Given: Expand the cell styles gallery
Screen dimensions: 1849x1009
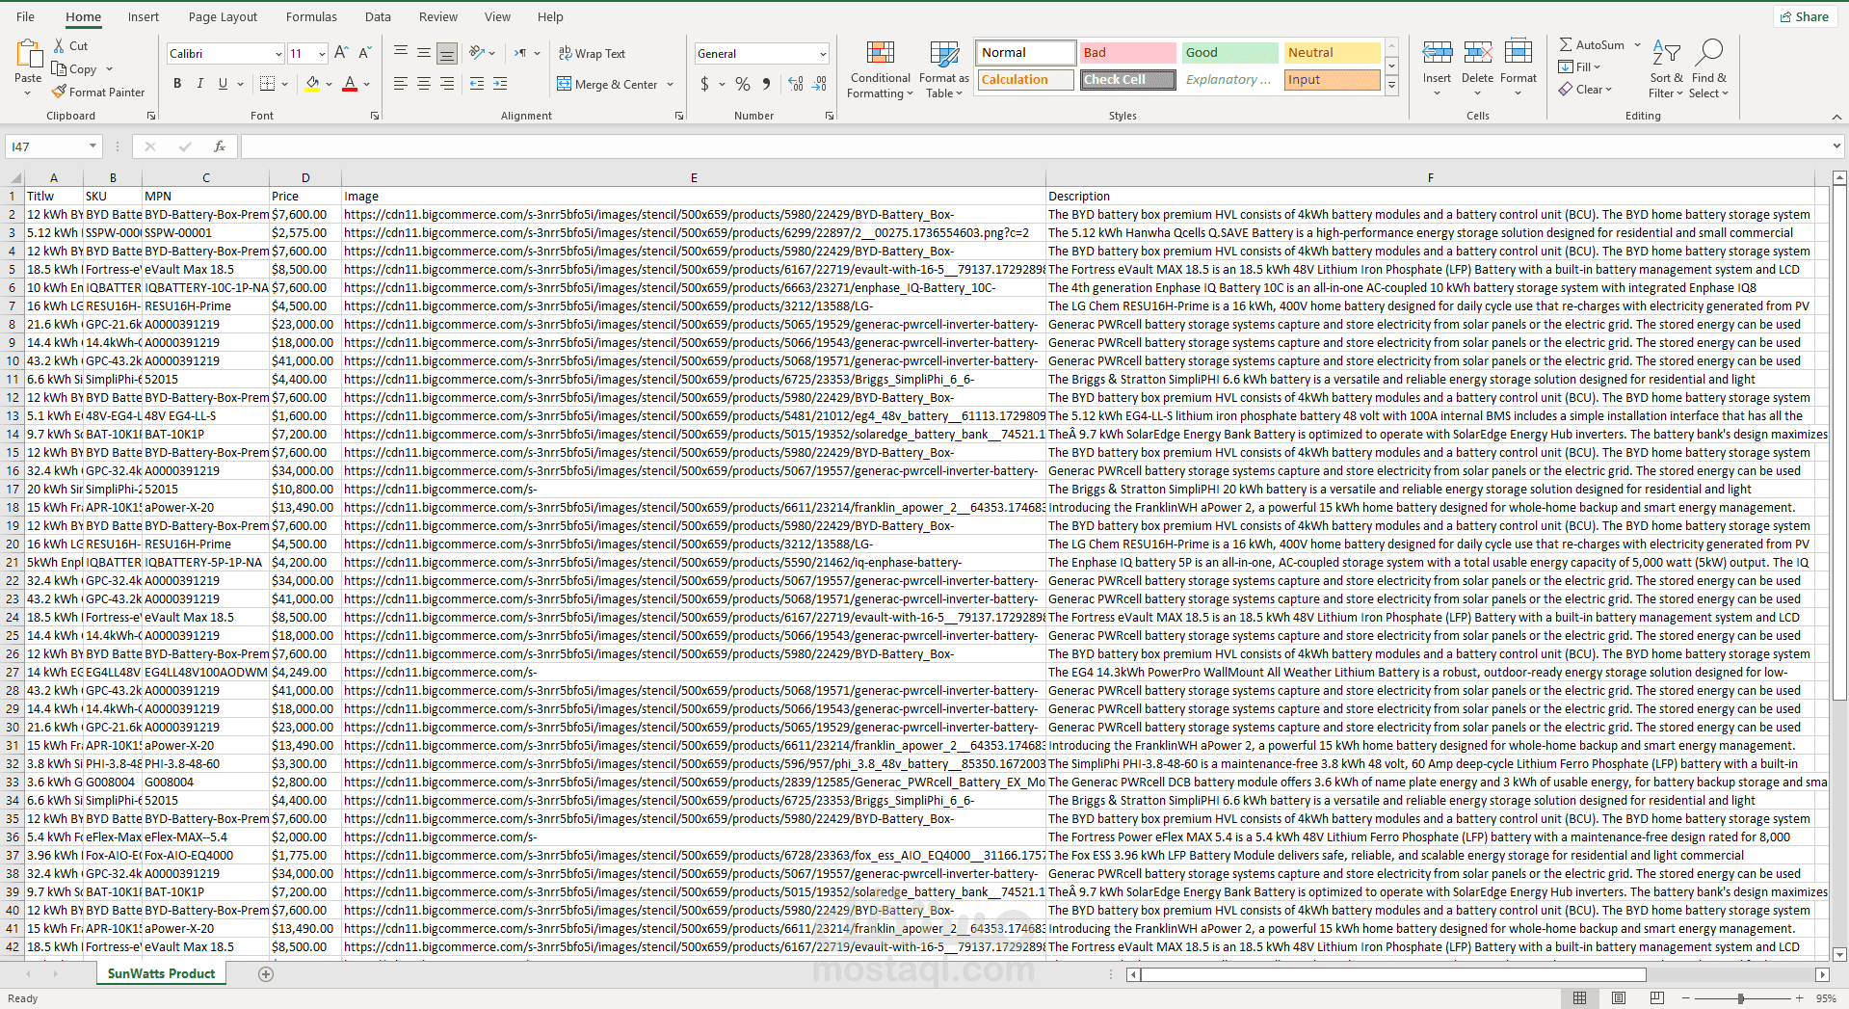Looking at the screenshot, I should (1391, 85).
